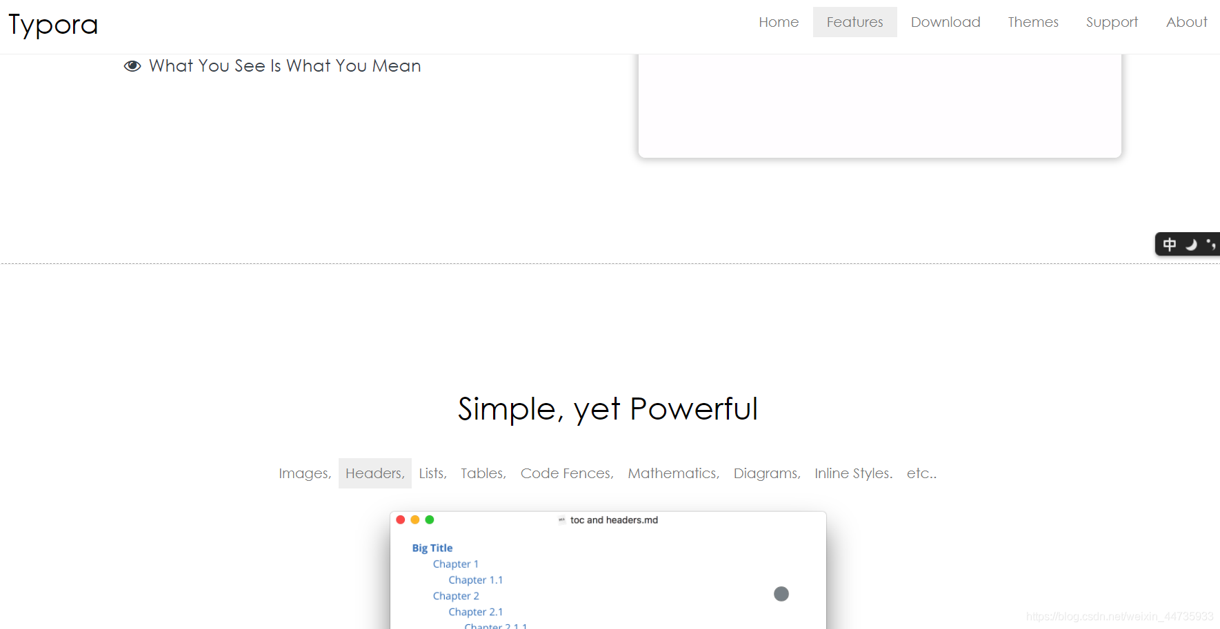Select the Diagrams tab
1220x629 pixels.
click(x=767, y=473)
